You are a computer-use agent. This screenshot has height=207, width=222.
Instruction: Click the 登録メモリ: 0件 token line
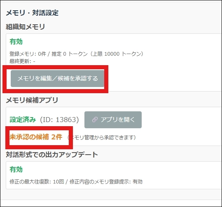tap(77, 54)
